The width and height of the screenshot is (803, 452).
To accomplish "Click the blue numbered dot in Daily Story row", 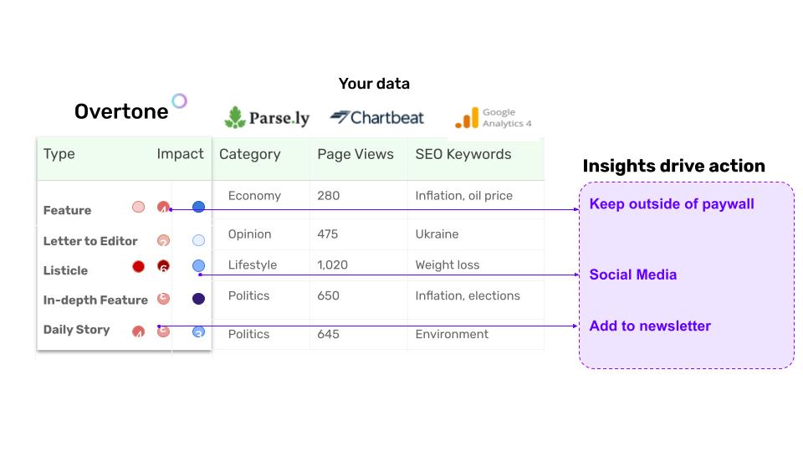I will point(199,331).
